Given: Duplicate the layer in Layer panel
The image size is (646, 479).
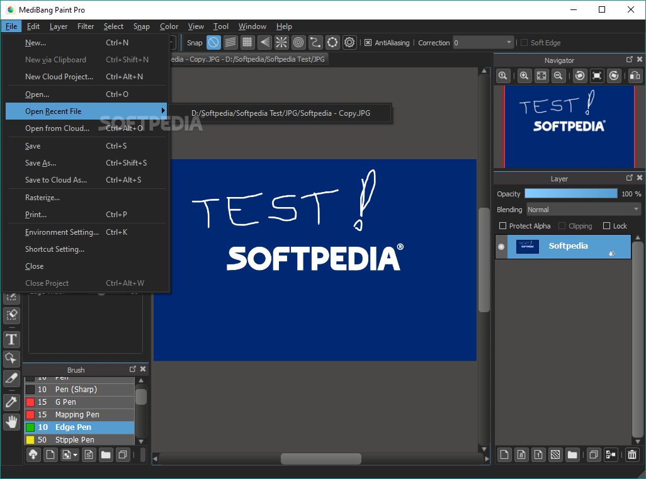Looking at the screenshot, I should [x=594, y=454].
